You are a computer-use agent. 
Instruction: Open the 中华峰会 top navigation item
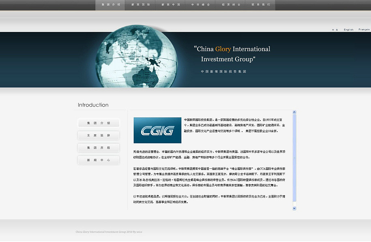click(200, 5)
